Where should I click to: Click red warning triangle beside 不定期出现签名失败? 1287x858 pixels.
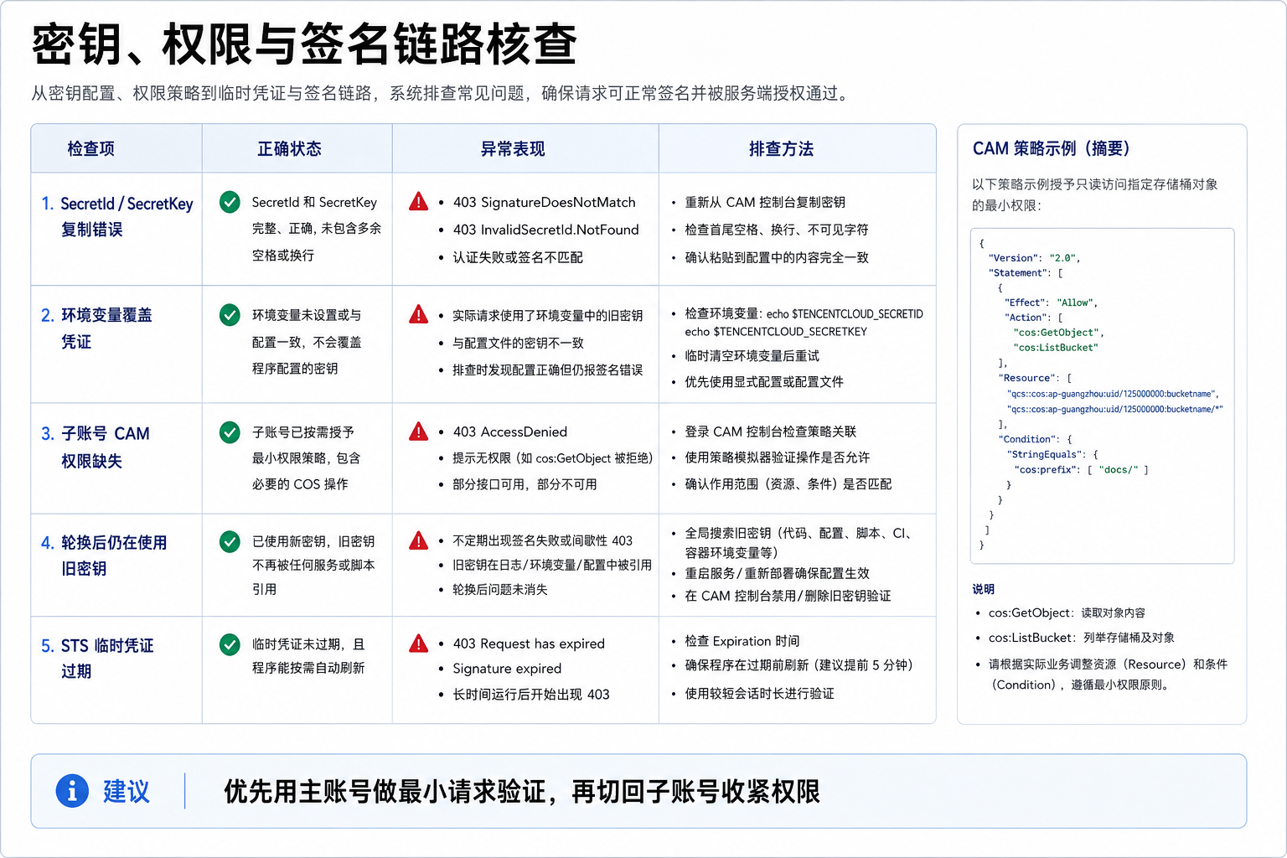pyautogui.click(x=418, y=540)
